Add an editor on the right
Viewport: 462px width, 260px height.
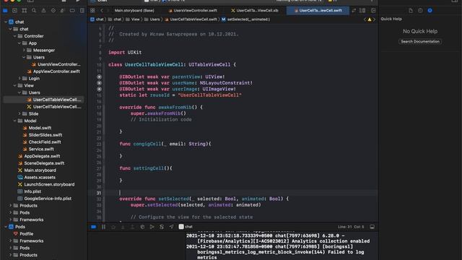click(x=373, y=11)
